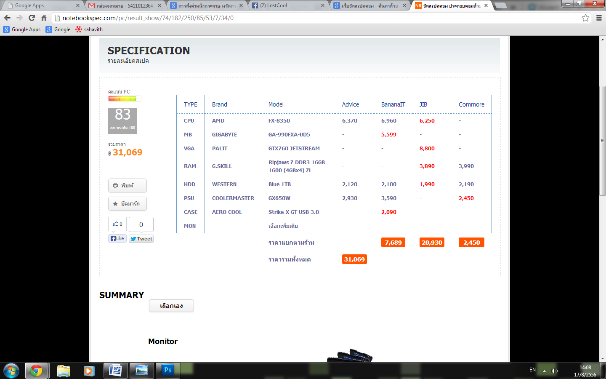Viewport: 606px width, 379px height.
Task: Open Microsoft Word from the taskbar
Action: [115, 371]
